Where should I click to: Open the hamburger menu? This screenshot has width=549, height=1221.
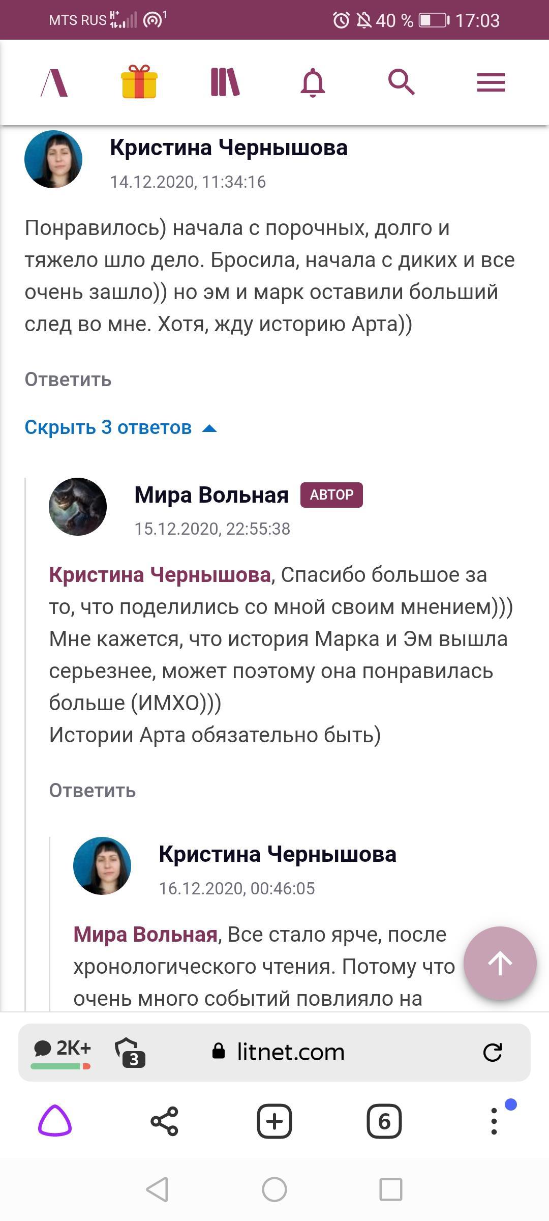(491, 82)
